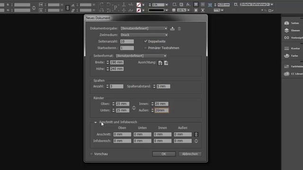
Task: Click the corner options icon beside 4,233 mm
Action: pos(210,5)
